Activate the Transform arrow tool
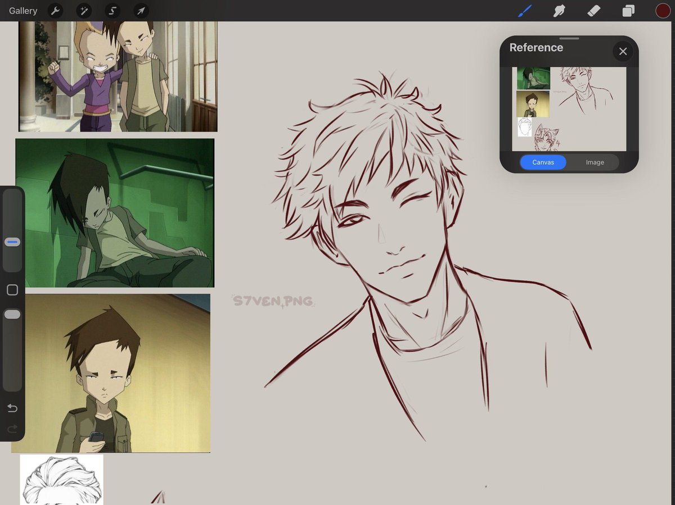Image resolution: width=675 pixels, height=505 pixels. 141,11
